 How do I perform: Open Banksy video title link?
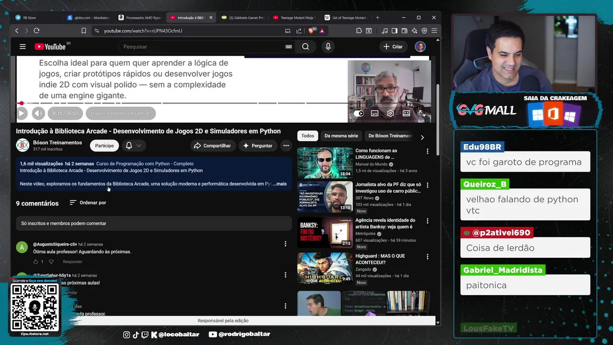point(385,223)
